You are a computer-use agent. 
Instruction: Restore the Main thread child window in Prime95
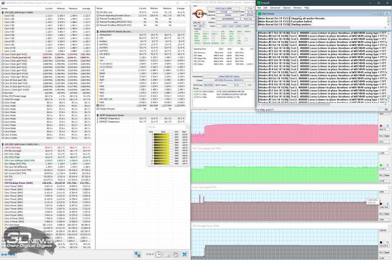click(x=380, y=14)
